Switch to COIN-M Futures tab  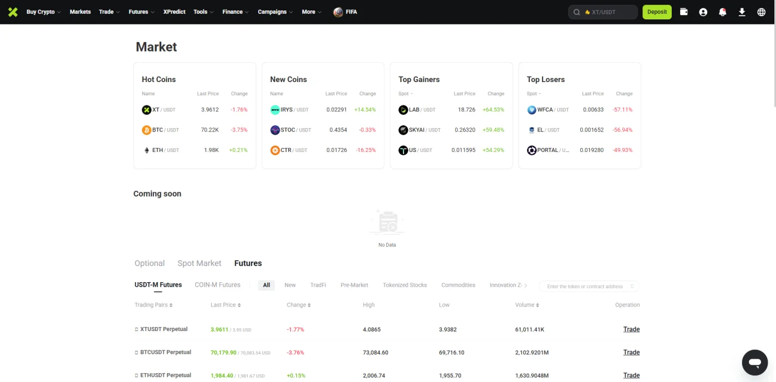pyautogui.click(x=218, y=285)
